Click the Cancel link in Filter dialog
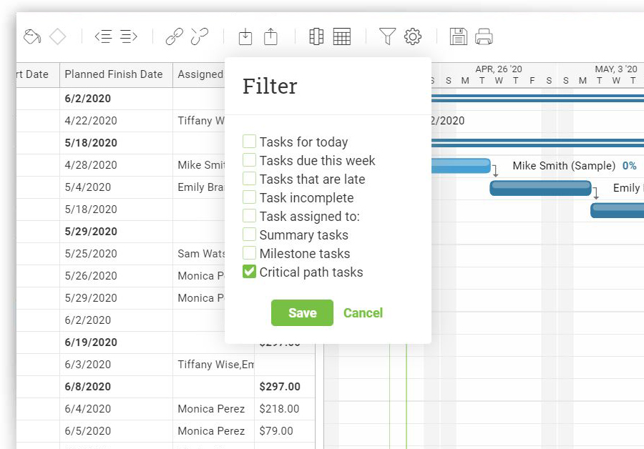The height and width of the screenshot is (449, 644). pyautogui.click(x=363, y=312)
